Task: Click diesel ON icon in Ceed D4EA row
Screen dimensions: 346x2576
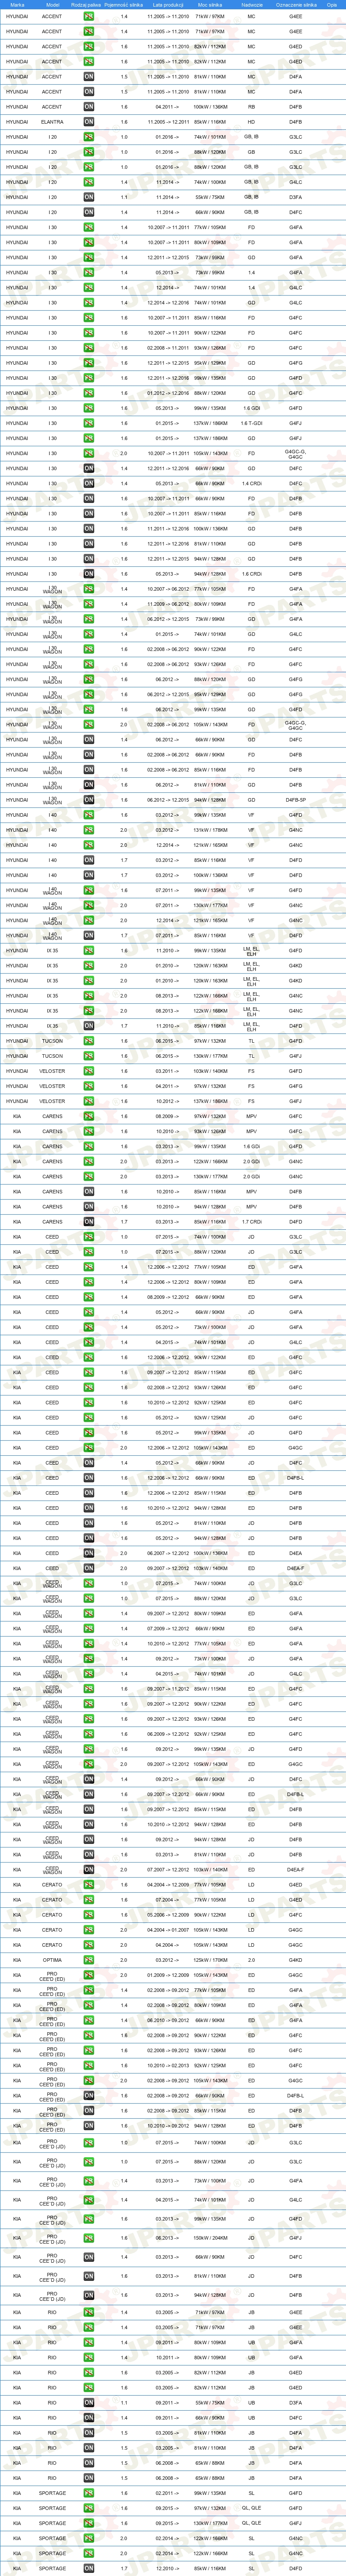Action: (89, 1553)
